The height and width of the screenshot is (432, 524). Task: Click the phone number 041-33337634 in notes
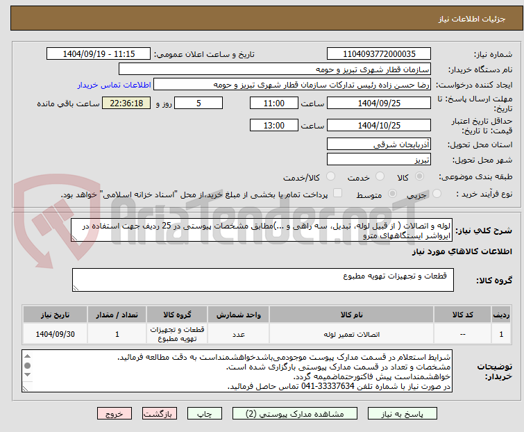pyautogui.click(x=328, y=386)
